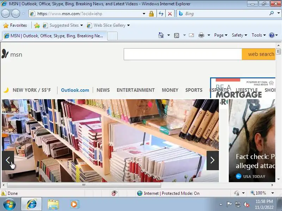282x211 pixels.
Task: Show next slide in carousel
Action: click(x=213, y=160)
